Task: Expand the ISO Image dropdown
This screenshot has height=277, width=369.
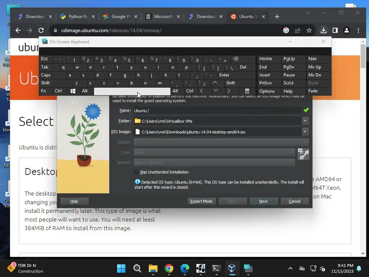Action: coord(305,132)
